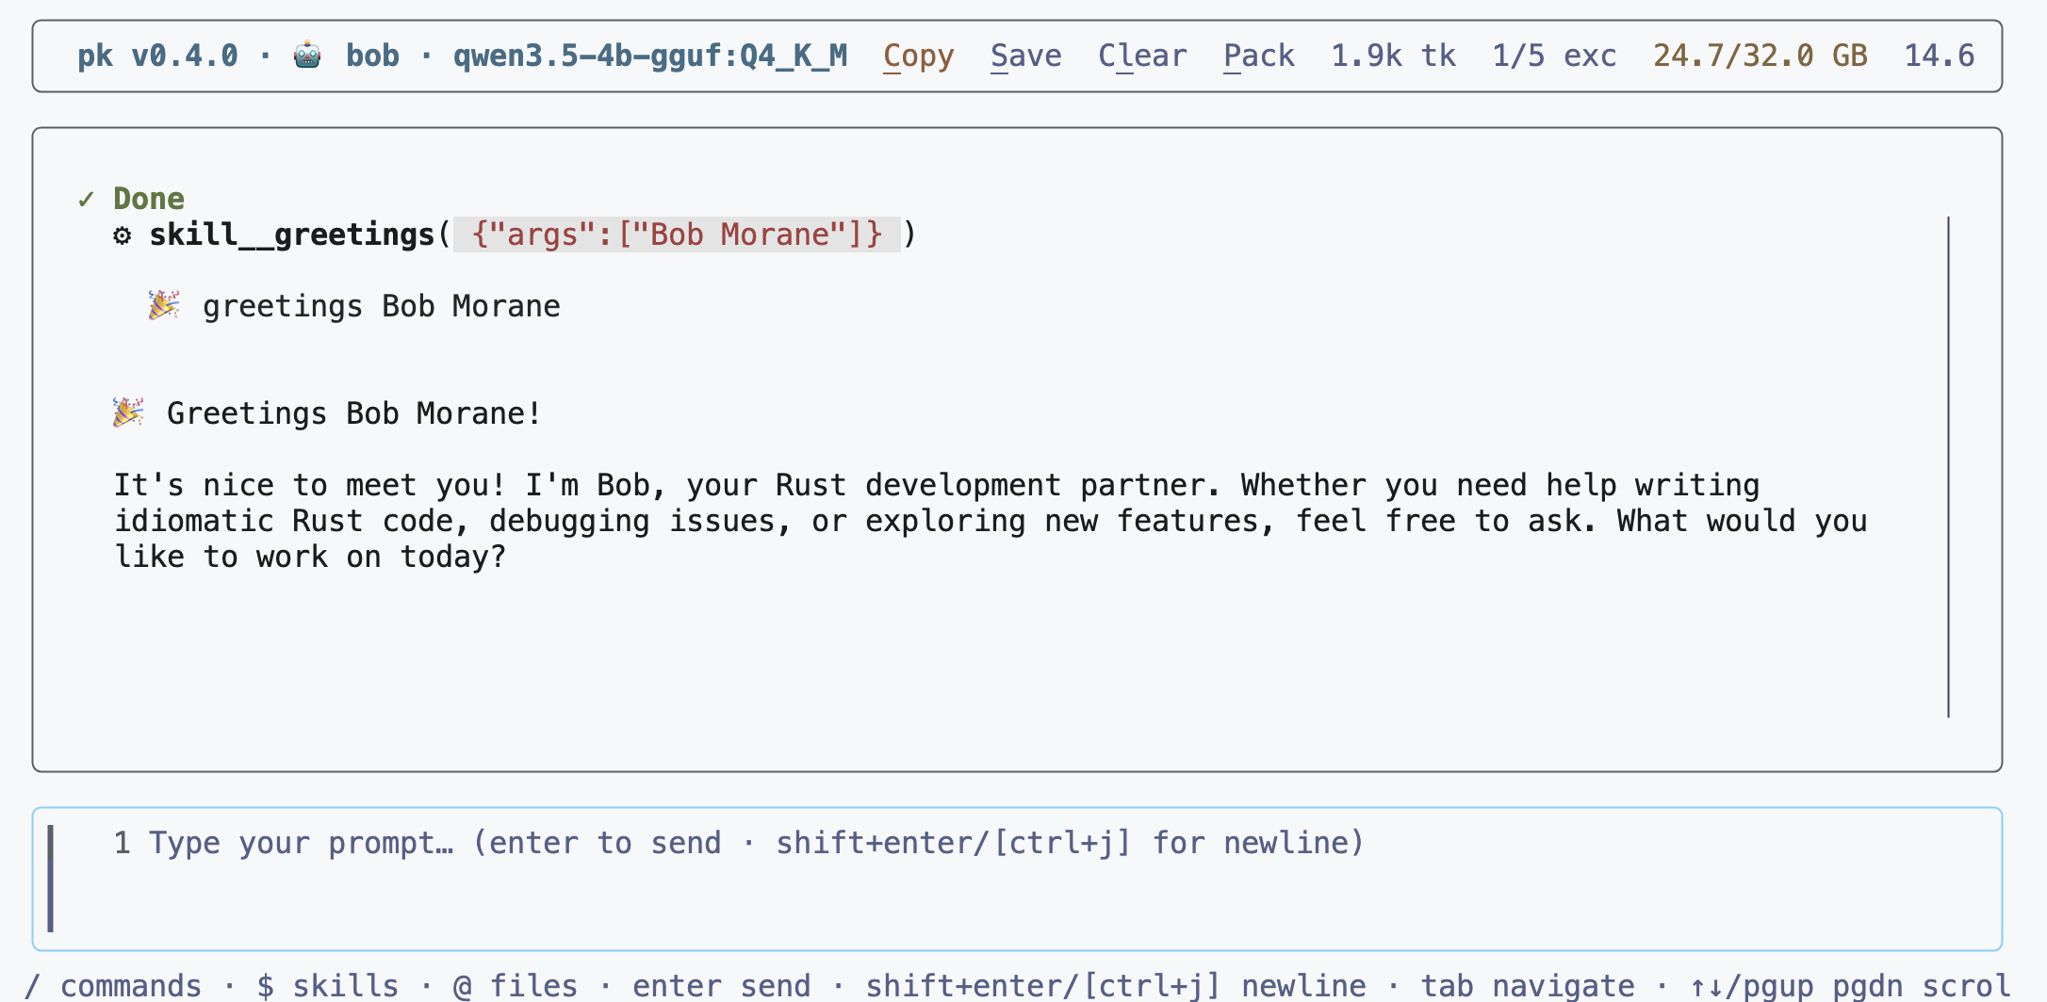Click the qwen3.5-4b-gguf:Q4_K_M model name
The width and height of the screenshot is (2047, 1002).
650,56
